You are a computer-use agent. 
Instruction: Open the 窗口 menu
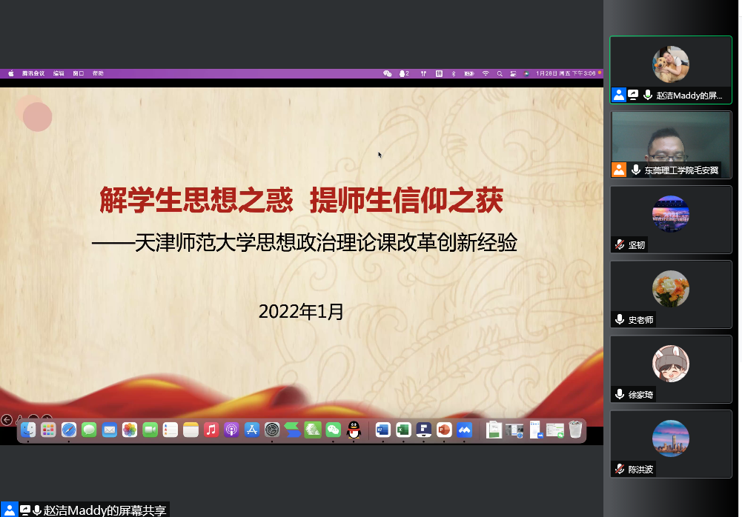(x=79, y=73)
